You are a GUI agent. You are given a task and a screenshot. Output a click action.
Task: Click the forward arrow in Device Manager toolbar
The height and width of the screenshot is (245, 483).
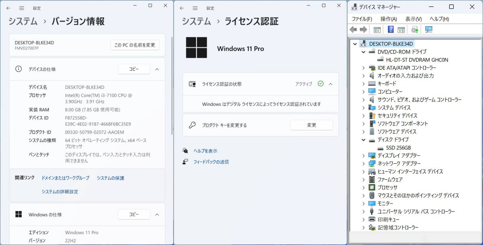pos(363,29)
